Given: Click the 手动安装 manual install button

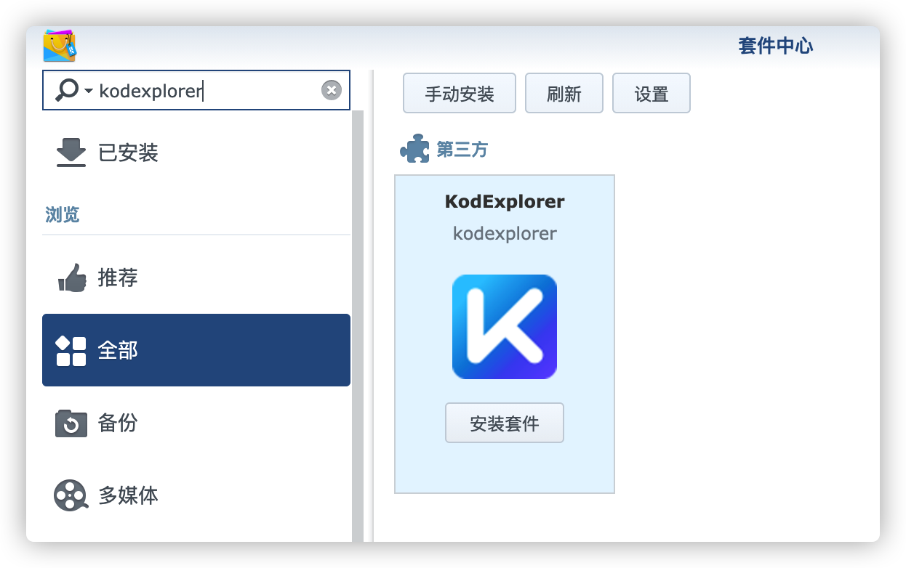Looking at the screenshot, I should [x=460, y=93].
